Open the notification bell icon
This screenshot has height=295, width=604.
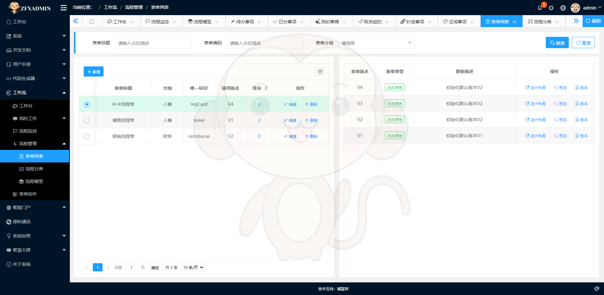pos(540,8)
